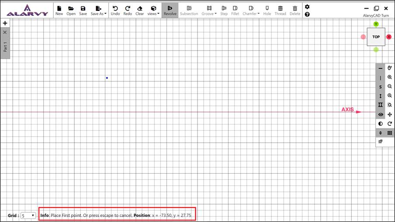Toggle the up-down sort arrows

coord(381,133)
